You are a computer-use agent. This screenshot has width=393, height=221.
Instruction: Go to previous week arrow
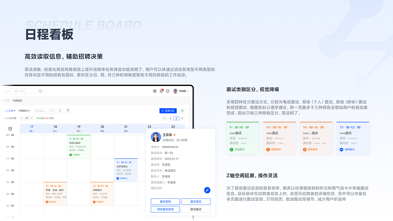21,118
